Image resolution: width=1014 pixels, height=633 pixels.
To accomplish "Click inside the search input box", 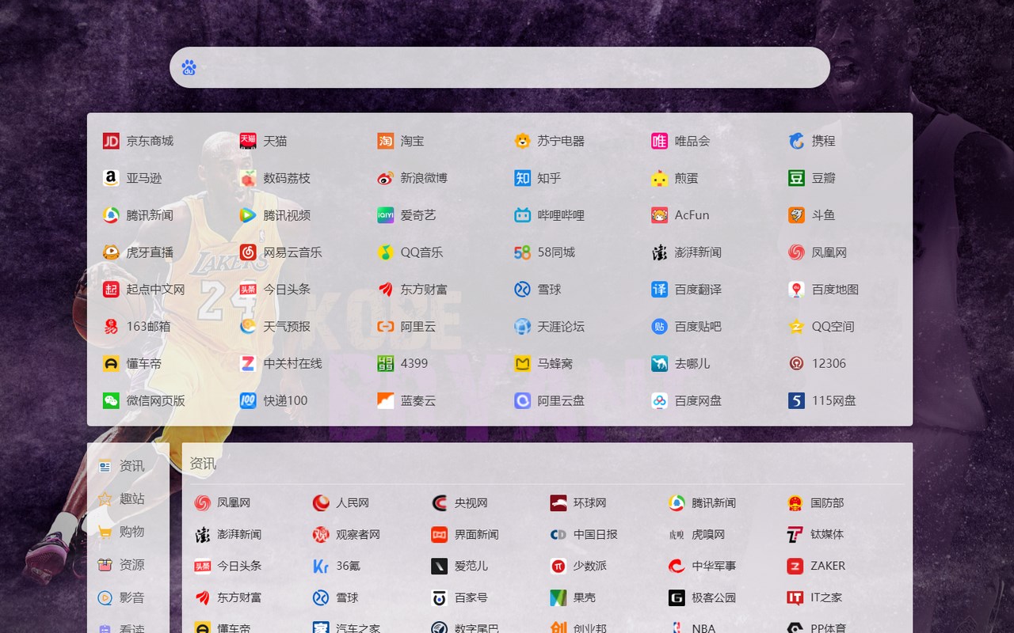I will pyautogui.click(x=500, y=67).
